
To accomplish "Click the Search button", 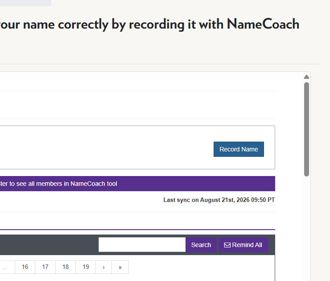I will (201, 245).
